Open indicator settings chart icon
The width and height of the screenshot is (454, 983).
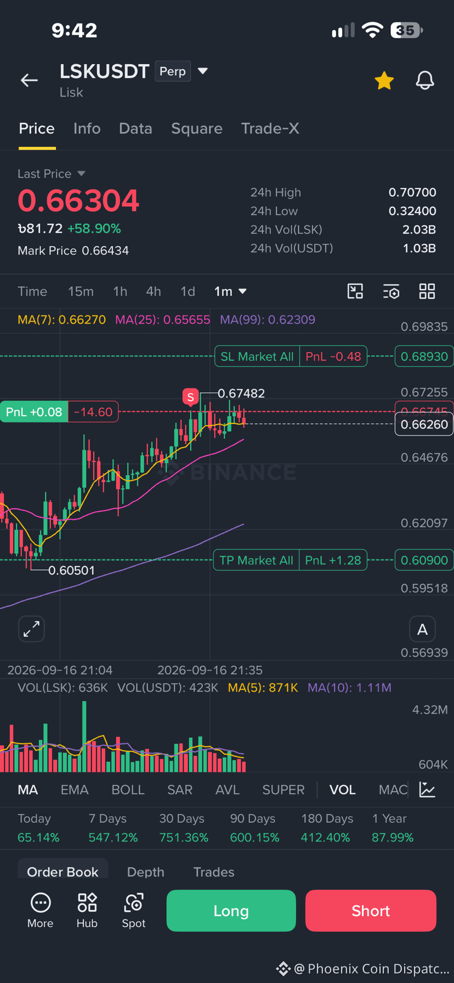point(427,789)
